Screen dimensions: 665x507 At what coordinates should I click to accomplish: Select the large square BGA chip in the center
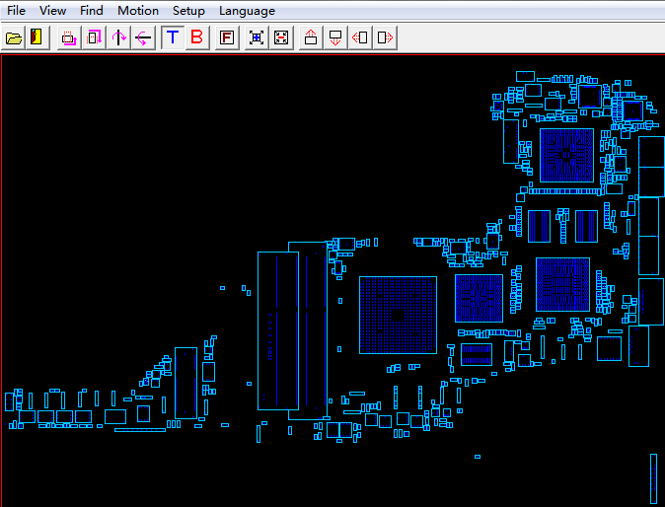point(398,315)
